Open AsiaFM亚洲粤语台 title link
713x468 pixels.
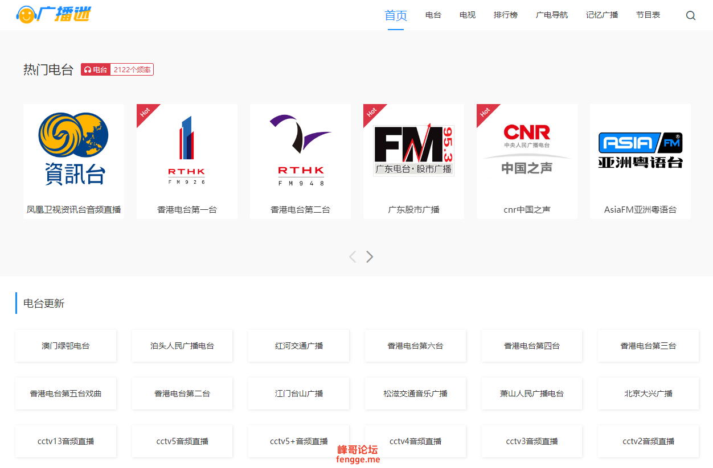coord(640,209)
